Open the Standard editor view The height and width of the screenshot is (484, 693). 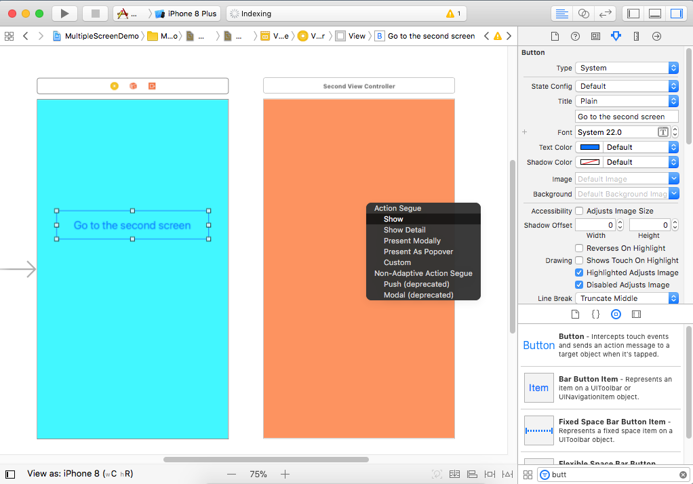click(561, 14)
